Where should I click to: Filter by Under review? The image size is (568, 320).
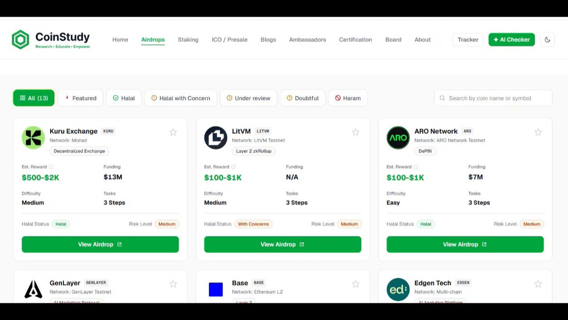coord(248,98)
